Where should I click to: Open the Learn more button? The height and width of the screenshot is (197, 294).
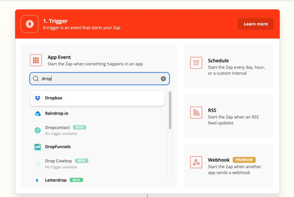256,24
